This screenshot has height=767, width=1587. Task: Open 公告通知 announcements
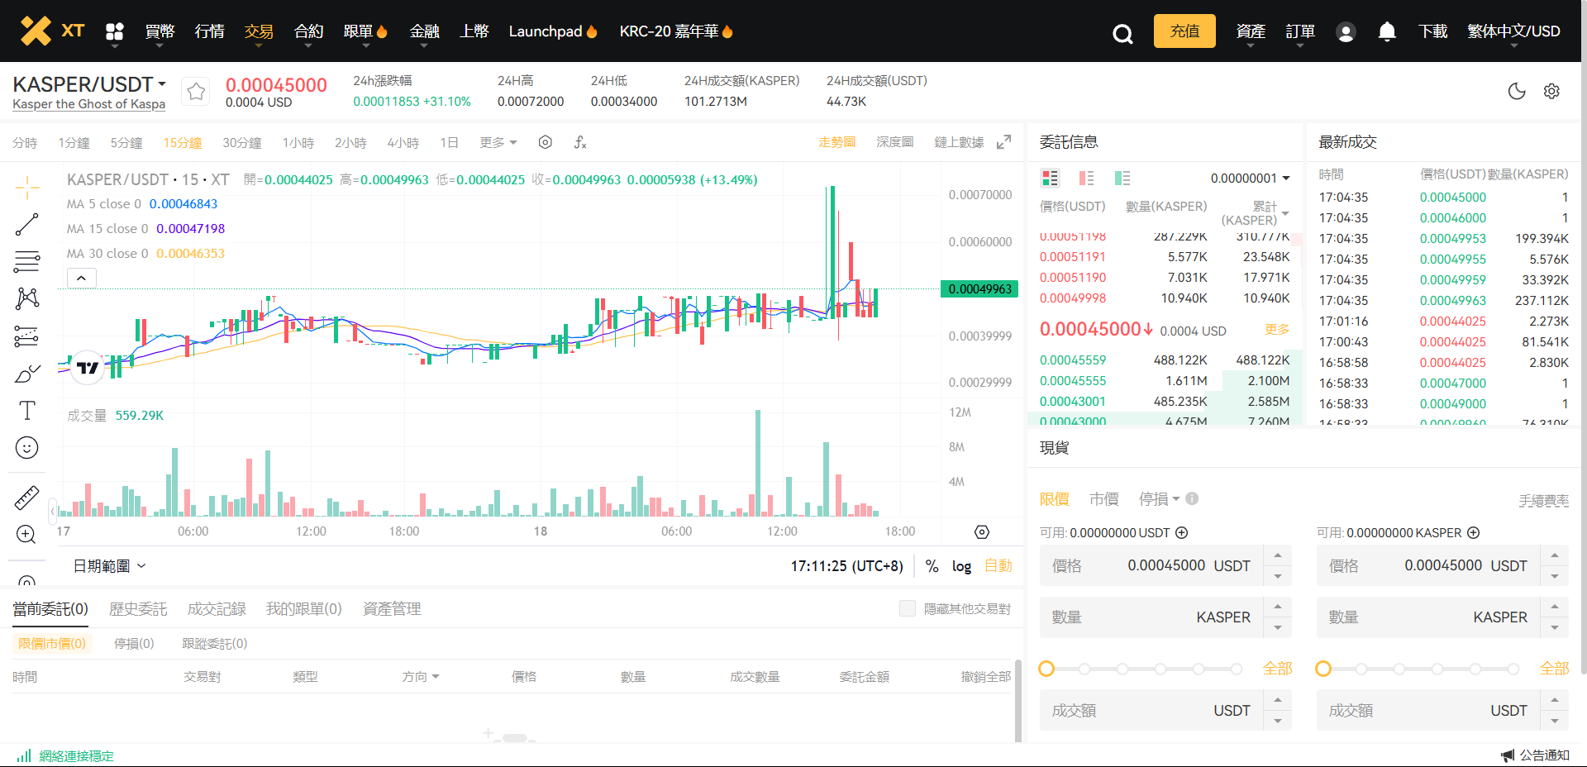[x=1536, y=755]
